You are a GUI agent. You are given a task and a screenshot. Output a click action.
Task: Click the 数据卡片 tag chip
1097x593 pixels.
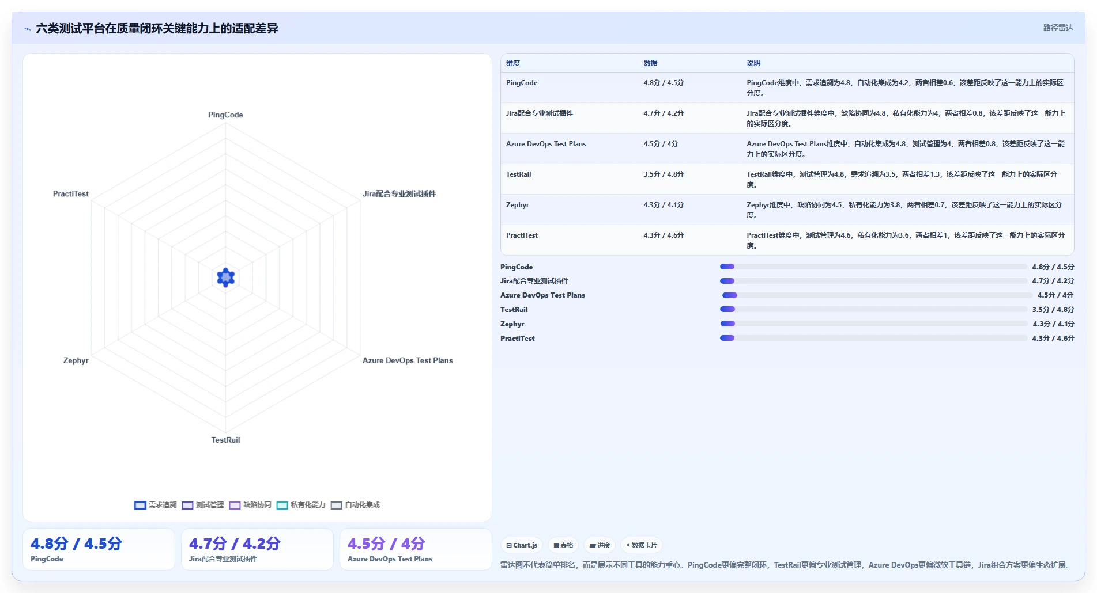point(642,545)
